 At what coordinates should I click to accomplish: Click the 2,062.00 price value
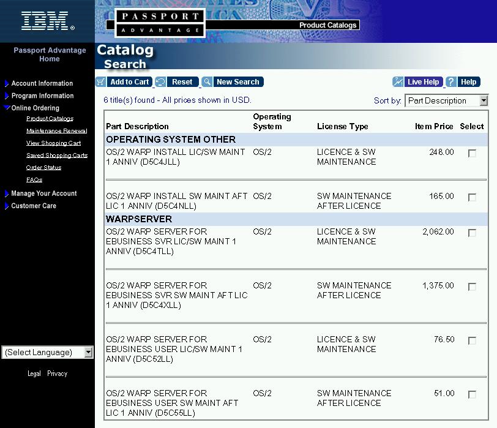[x=438, y=231]
